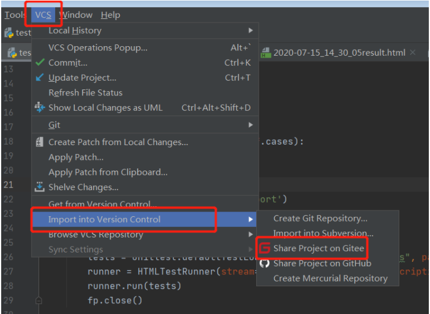This screenshot has width=430, height=314.
Task: Click the Create Patch document icon
Action: (x=40, y=142)
